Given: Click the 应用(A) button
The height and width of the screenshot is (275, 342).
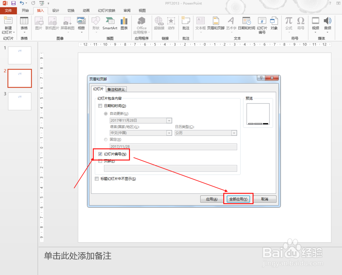Looking at the screenshot, I should pos(212,199).
